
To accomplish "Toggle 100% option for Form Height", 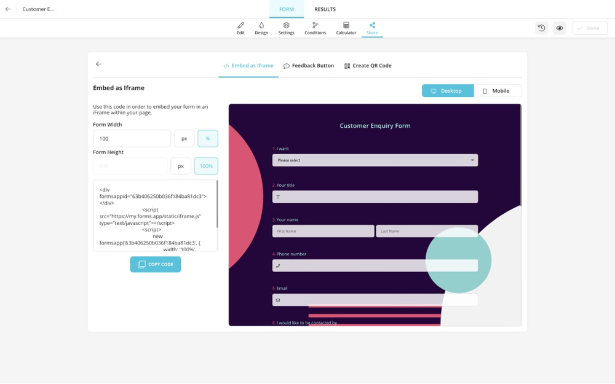I will (206, 166).
